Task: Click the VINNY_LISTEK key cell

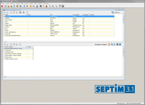Action: pyautogui.click(x=61, y=34)
